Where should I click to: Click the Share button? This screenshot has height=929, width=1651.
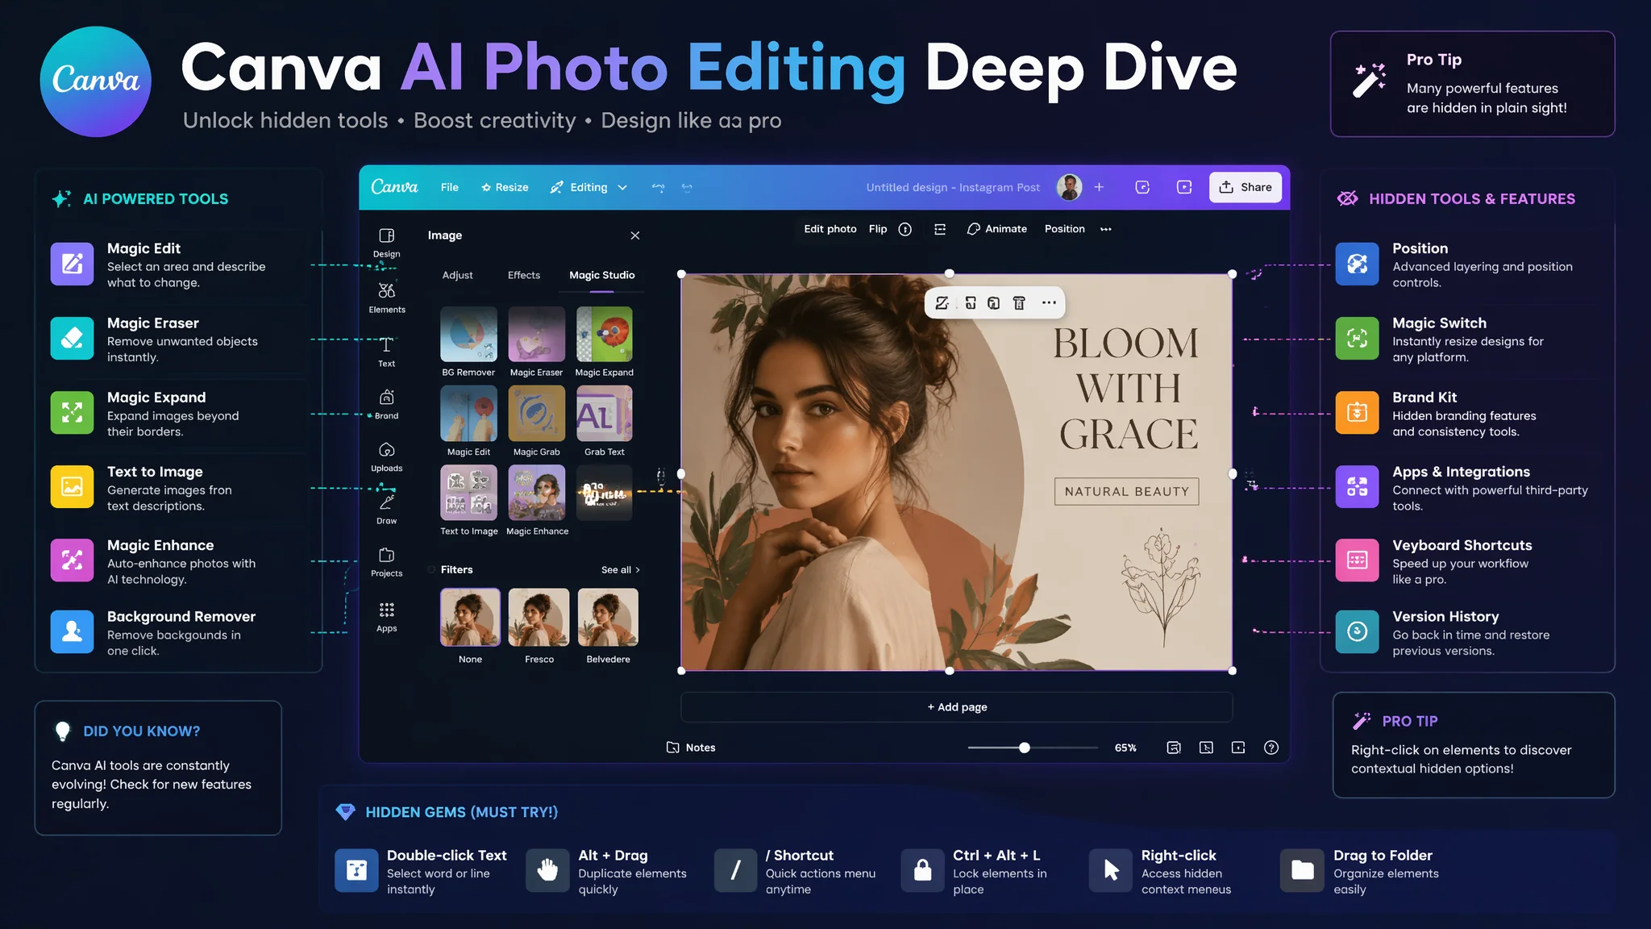point(1246,187)
